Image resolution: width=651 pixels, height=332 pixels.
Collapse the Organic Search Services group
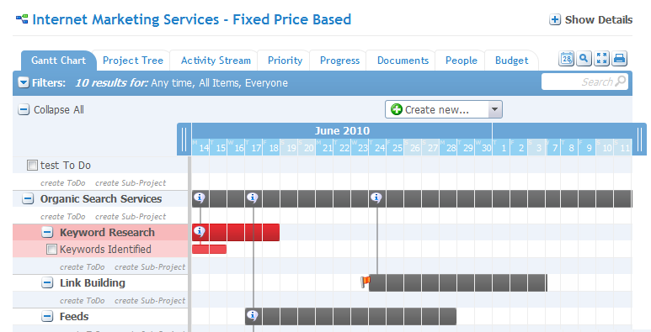(28, 199)
